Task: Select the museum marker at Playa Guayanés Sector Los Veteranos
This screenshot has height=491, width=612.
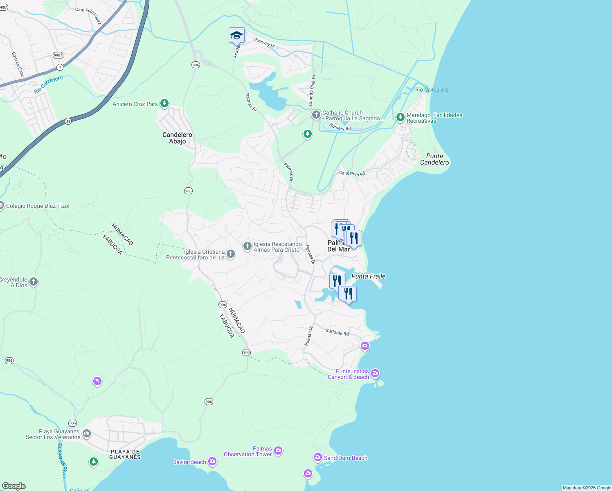Action: [86, 433]
